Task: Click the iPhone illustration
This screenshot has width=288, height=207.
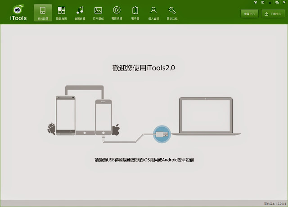Action: (x=103, y=117)
